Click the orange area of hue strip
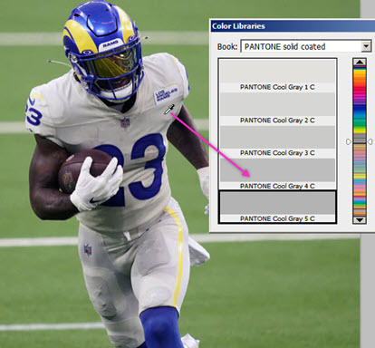The image size is (375, 348). click(x=360, y=78)
